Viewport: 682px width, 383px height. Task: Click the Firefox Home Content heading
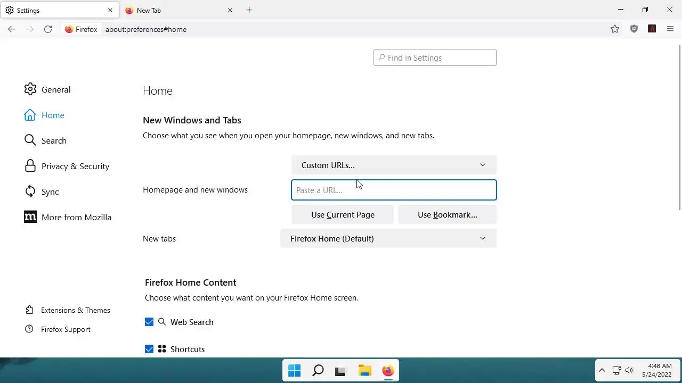point(190,282)
